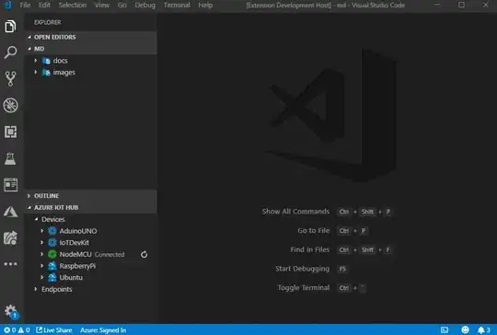Select the RaspberryPi device label

[77, 266]
